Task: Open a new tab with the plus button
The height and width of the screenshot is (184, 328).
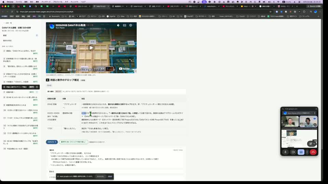Action: tap(297, 6)
